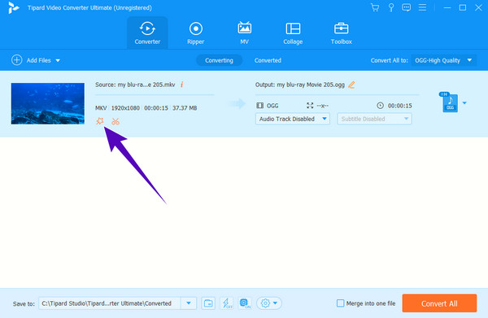Click the source file name text
The image size is (488, 318).
pos(146,85)
